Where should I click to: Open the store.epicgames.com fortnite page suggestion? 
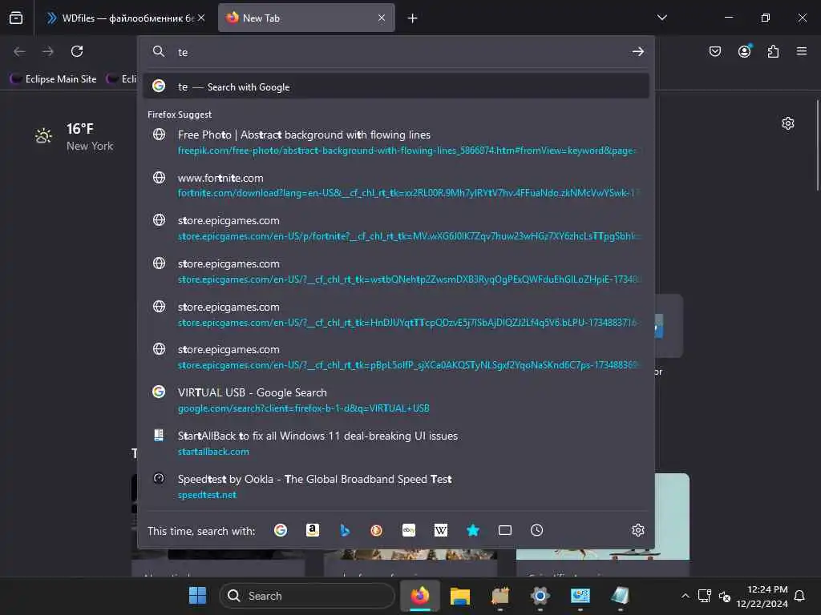tap(396, 228)
